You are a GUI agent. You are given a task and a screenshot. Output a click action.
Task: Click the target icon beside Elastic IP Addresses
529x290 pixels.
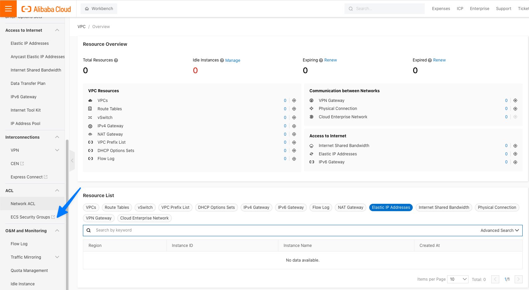[x=515, y=154]
